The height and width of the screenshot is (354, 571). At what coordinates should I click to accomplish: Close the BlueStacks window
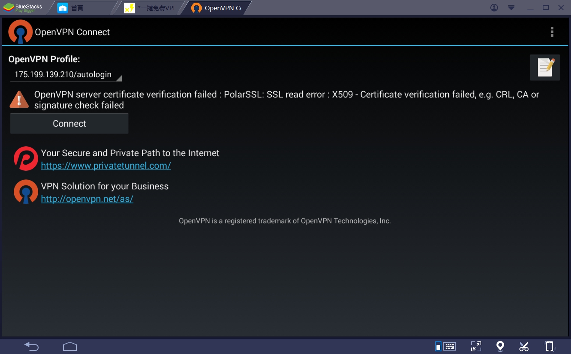[561, 8]
